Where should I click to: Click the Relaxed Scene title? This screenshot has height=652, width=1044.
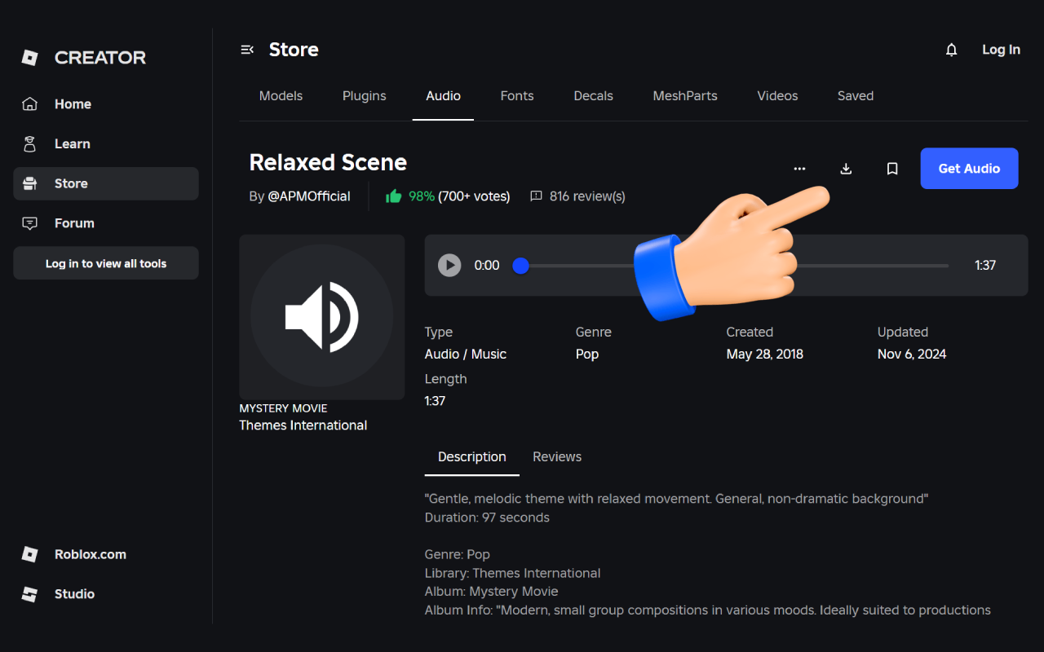[328, 162]
